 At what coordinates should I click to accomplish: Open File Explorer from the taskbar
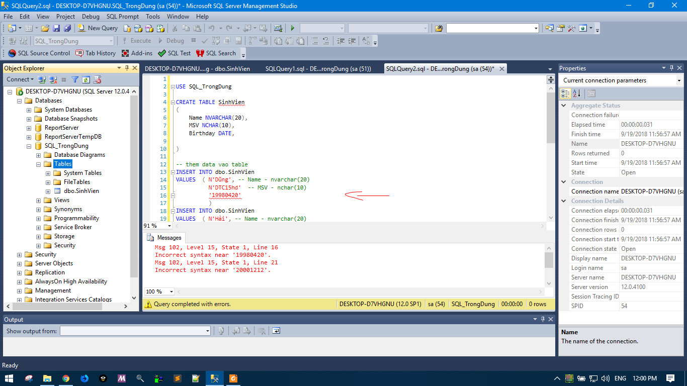click(47, 378)
